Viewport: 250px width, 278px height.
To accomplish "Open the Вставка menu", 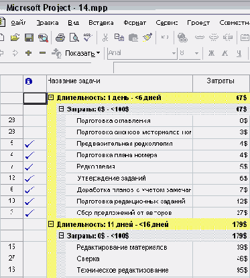I will tap(101, 23).
